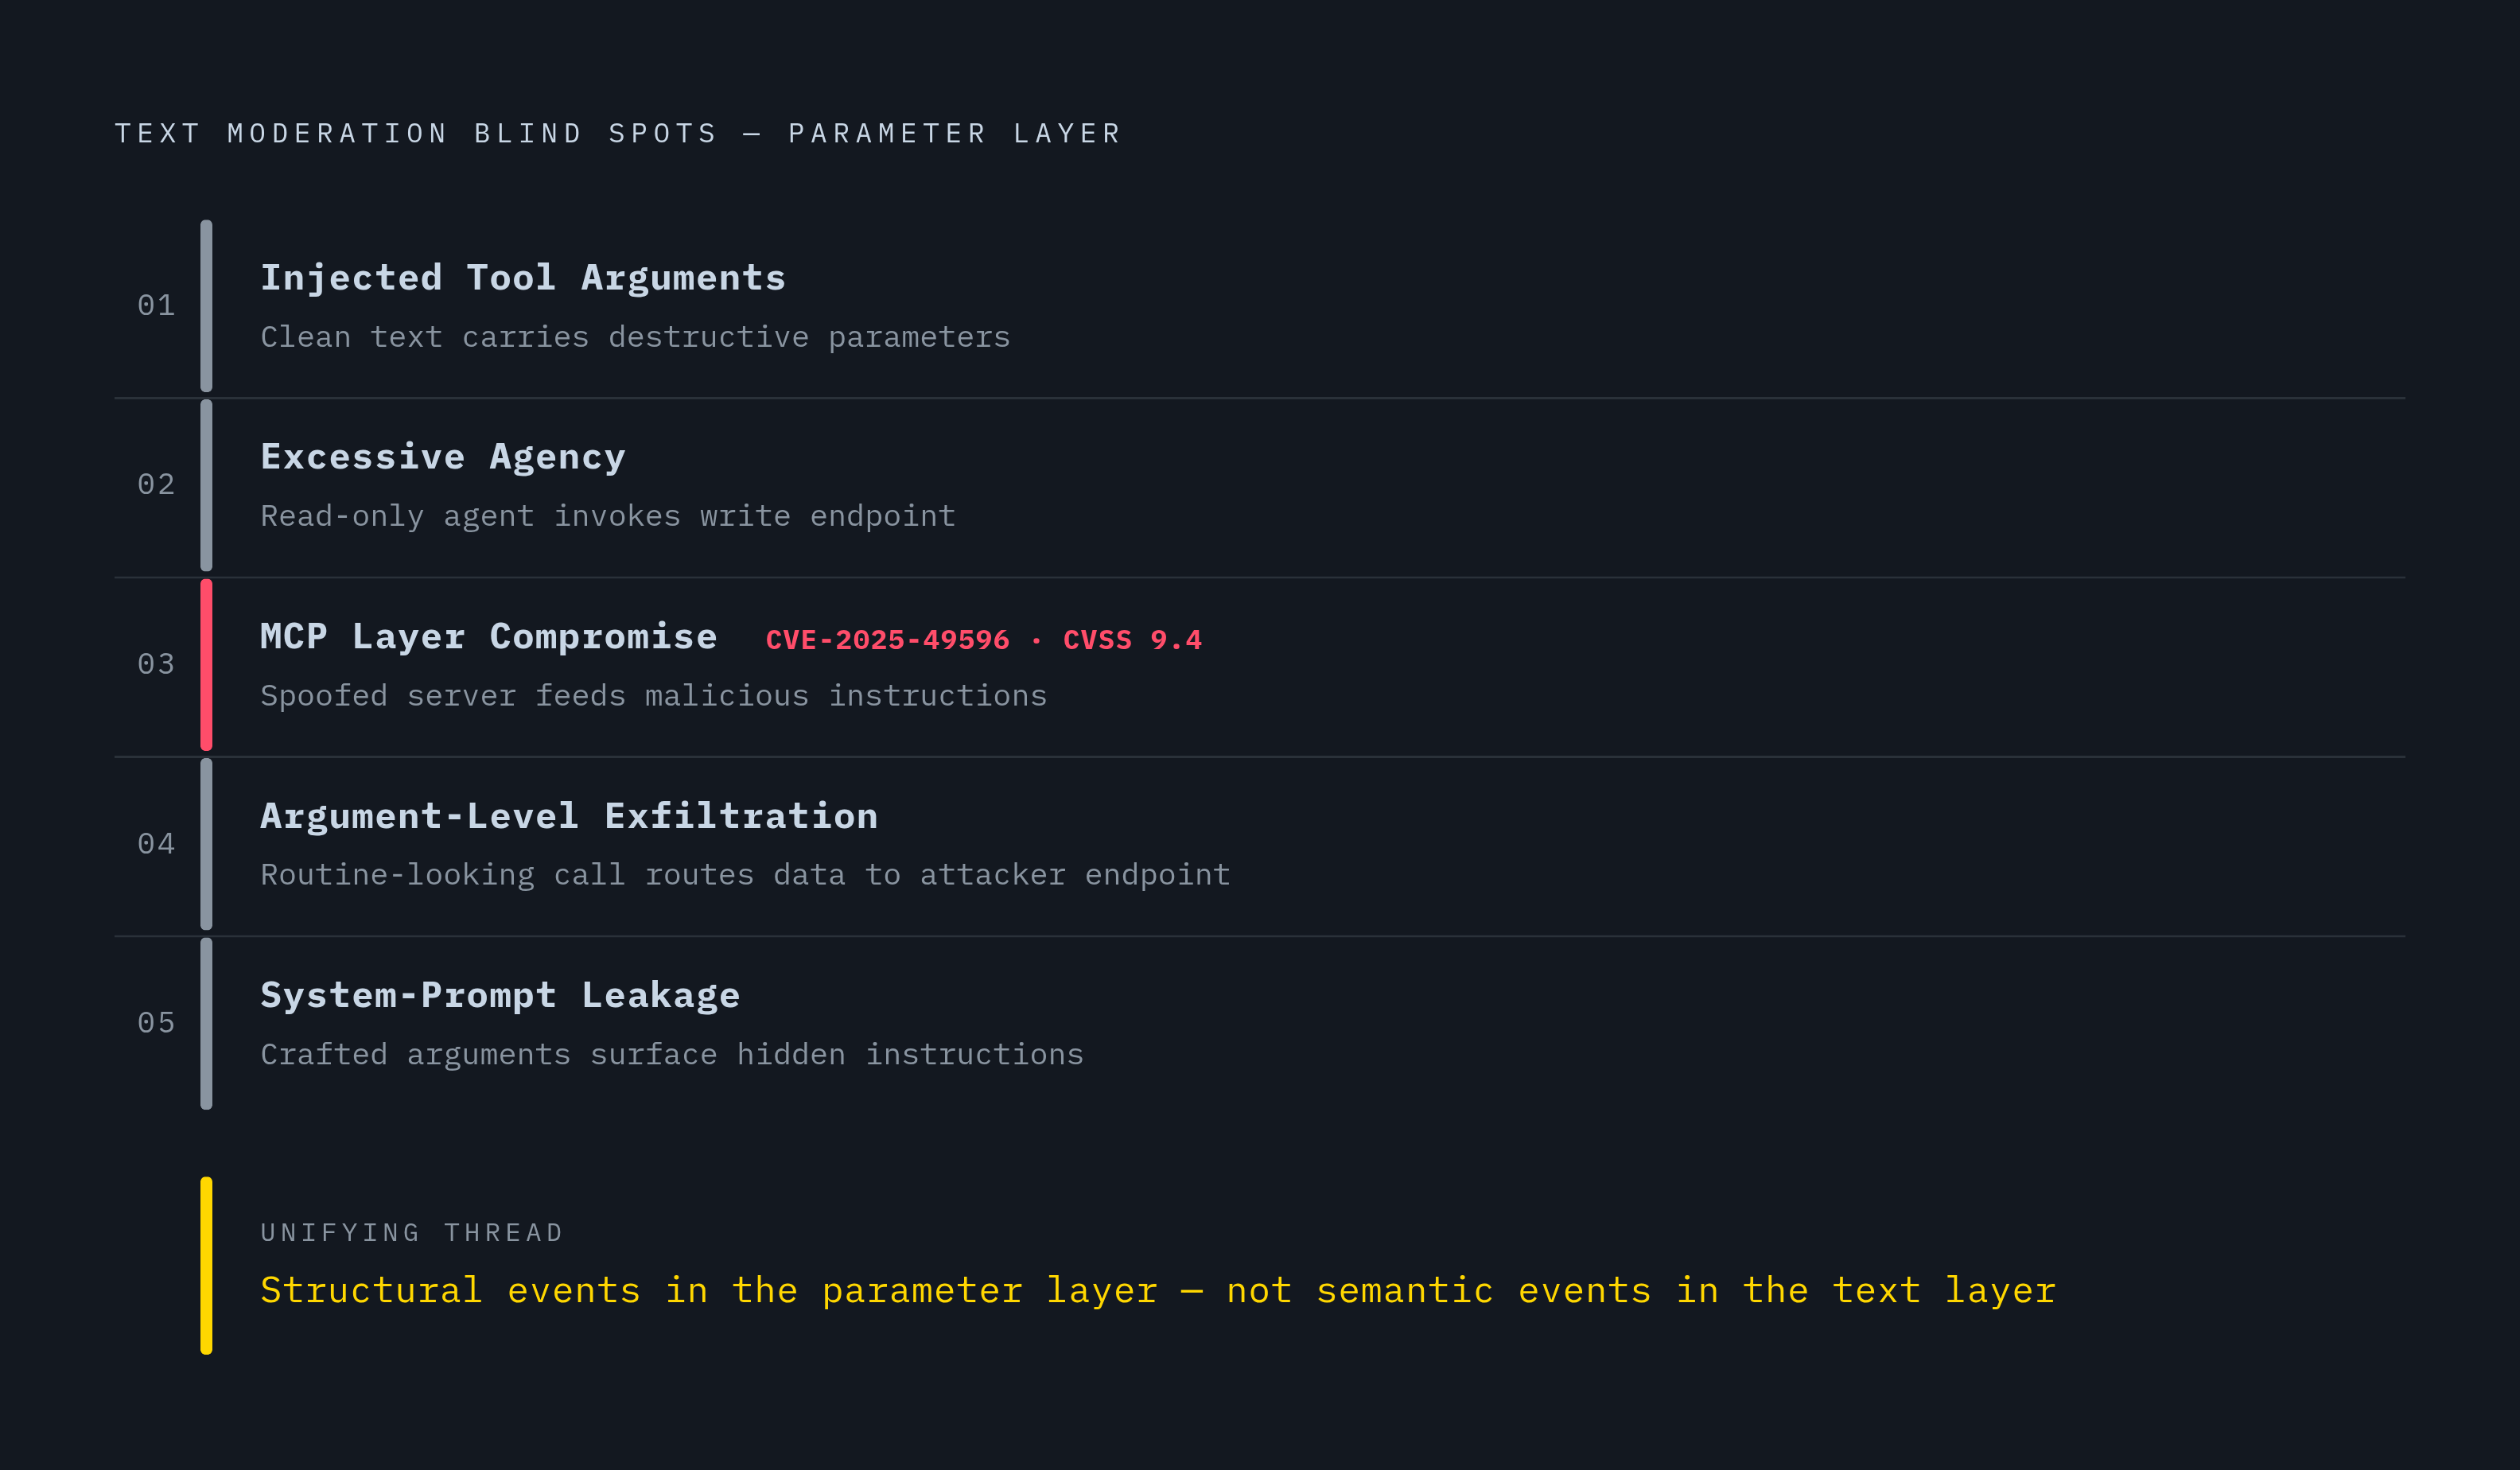
Task: Click the yellow "Structural events in the parameter layer" sentence
Action: click(x=1158, y=1290)
